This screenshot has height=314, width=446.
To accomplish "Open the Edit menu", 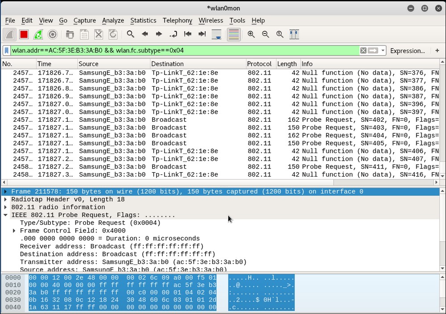I will [x=27, y=21].
